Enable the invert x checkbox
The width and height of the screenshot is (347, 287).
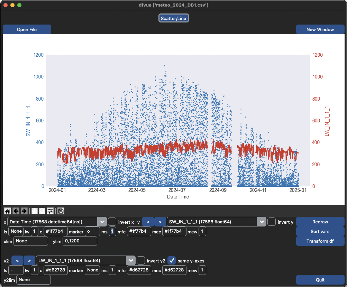112,222
